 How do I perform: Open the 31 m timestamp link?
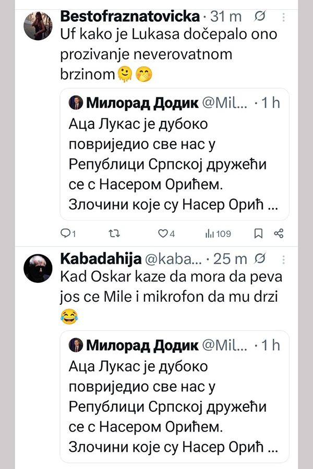pyautogui.click(x=226, y=17)
